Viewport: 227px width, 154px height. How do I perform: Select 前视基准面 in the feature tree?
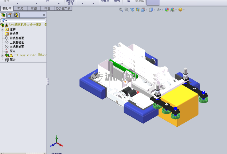17,38
